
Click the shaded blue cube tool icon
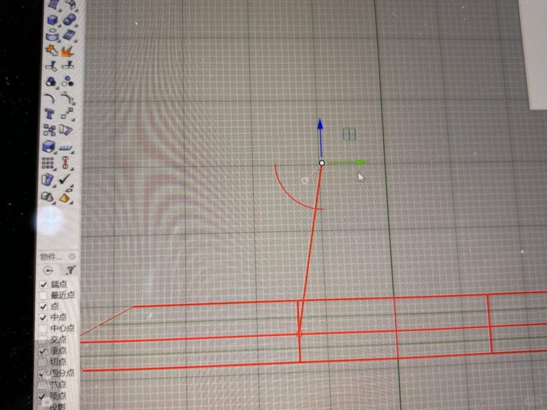click(49, 146)
